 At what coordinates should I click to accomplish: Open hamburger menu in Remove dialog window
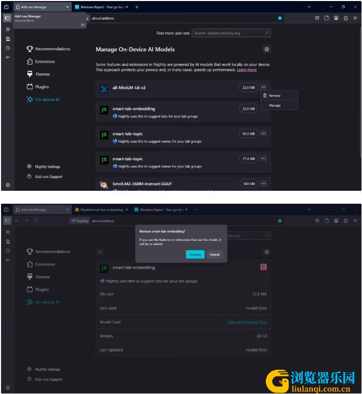point(355,221)
